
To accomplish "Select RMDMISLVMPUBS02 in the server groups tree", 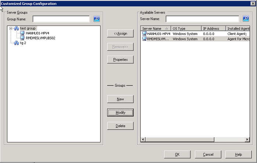I will pyautogui.click(x=40, y=38).
